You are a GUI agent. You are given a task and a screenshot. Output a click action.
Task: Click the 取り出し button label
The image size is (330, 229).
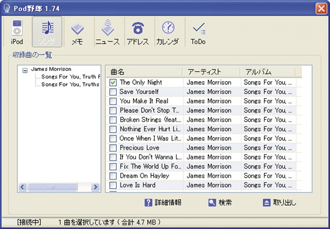(285, 203)
